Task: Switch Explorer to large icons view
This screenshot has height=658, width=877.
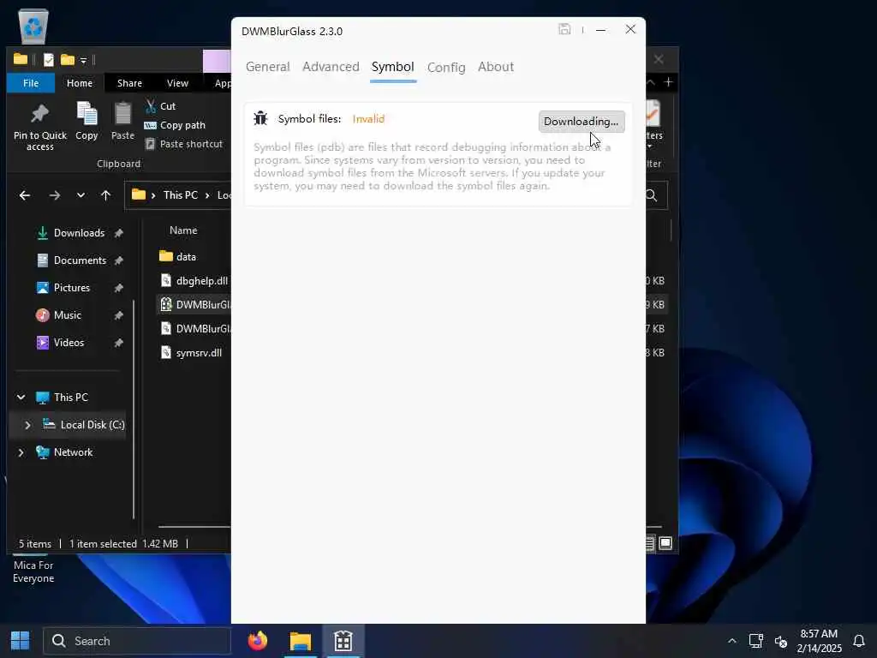Action: tap(665, 543)
